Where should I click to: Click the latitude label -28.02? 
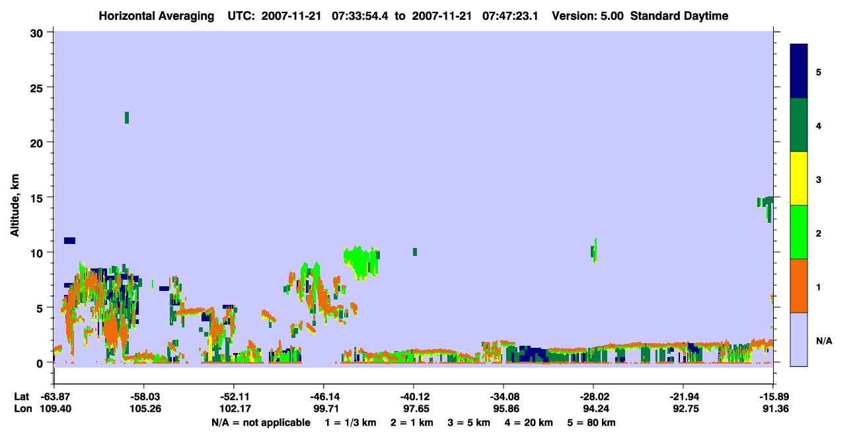(593, 397)
